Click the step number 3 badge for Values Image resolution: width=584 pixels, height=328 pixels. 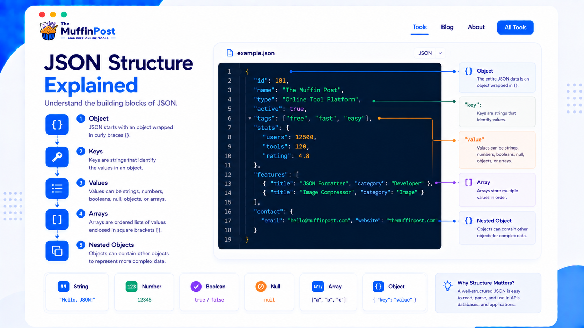pyautogui.click(x=81, y=183)
